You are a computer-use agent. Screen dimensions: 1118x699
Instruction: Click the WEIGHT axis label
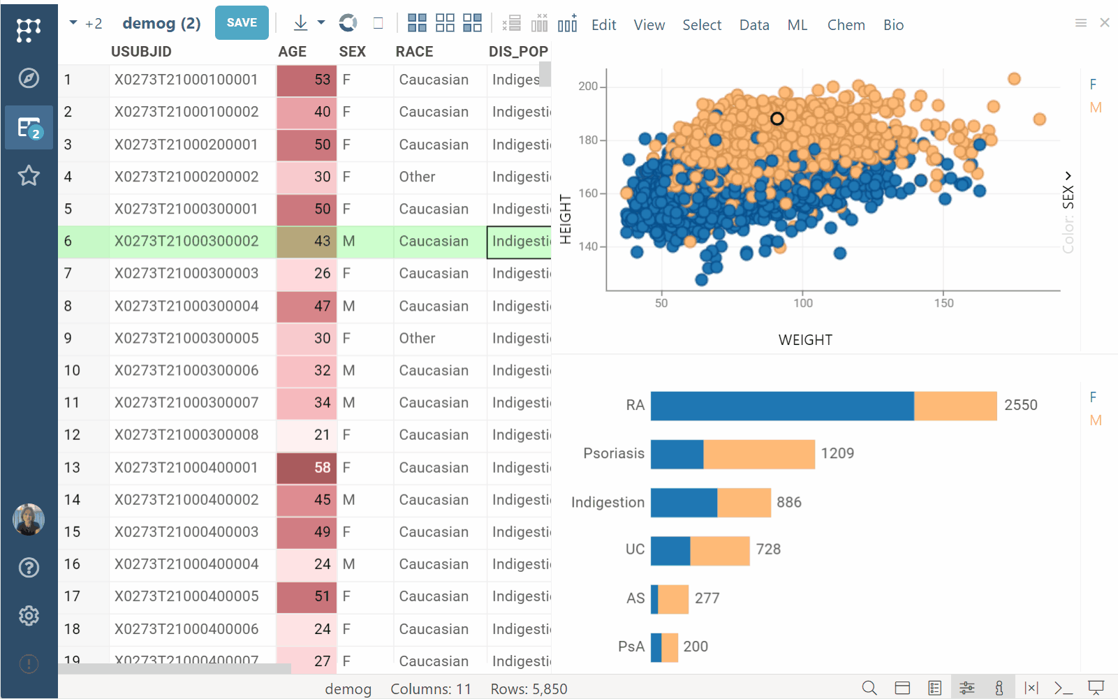(805, 340)
